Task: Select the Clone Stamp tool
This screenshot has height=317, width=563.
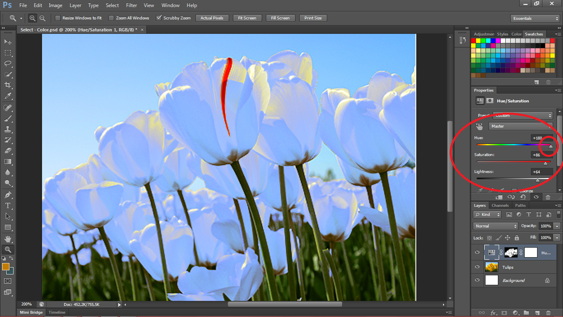Action: pyautogui.click(x=8, y=129)
